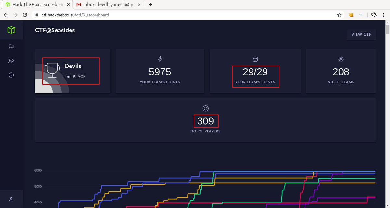This screenshot has width=390, height=208.
Task: Click the address bar URL
Action: coord(74,15)
